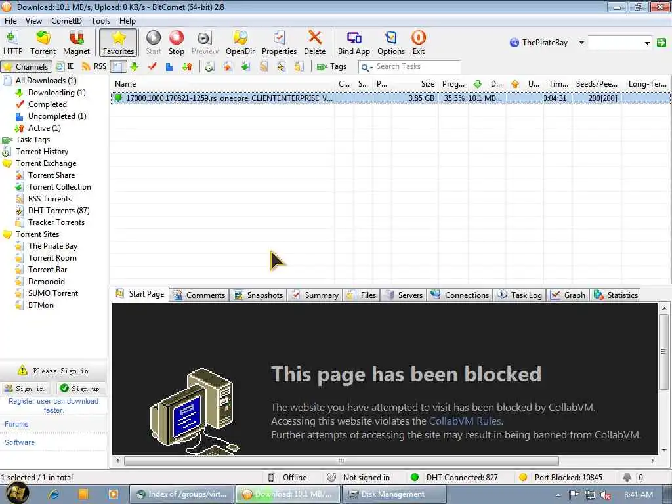Select the 17000.1000.170821-1259 download row

pos(390,98)
